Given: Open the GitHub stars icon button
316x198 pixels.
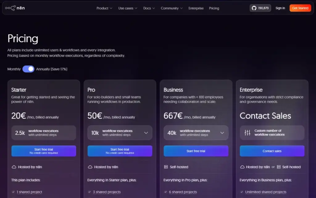Looking at the screenshot, I should 254,8.
